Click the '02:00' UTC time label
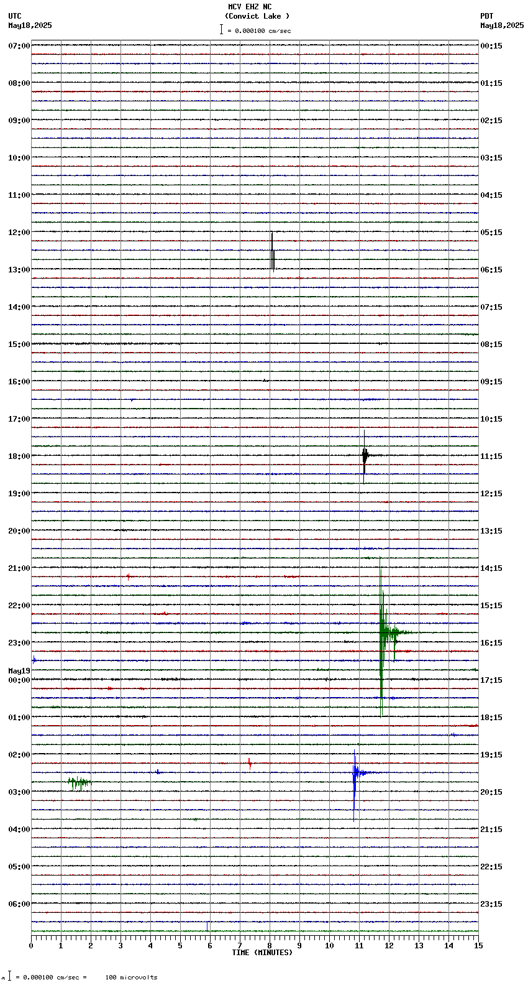The height and width of the screenshot is (985, 528). 19,755
